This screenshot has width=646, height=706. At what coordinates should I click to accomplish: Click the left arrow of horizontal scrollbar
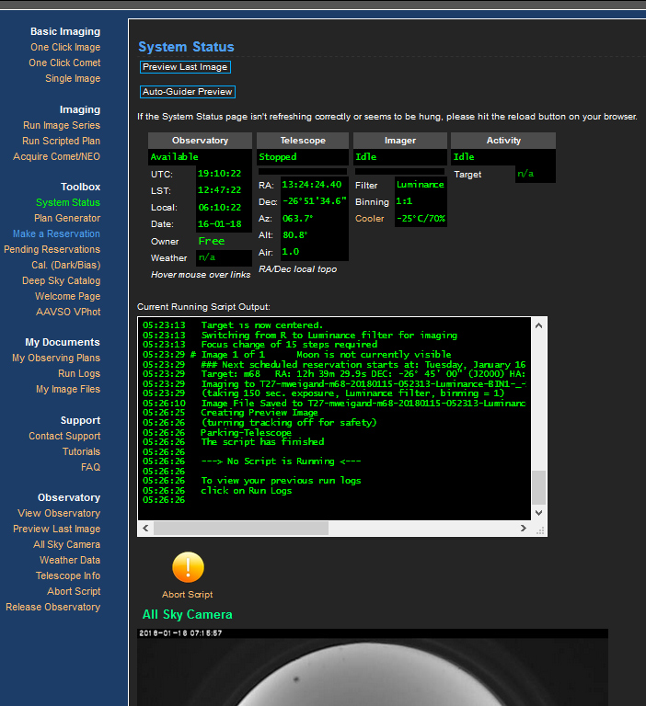coord(145,529)
